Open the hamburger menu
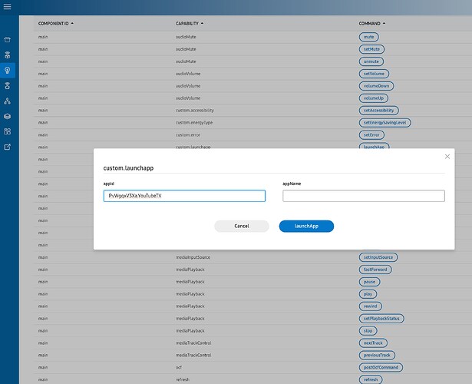The image size is (472, 384). (x=7, y=7)
